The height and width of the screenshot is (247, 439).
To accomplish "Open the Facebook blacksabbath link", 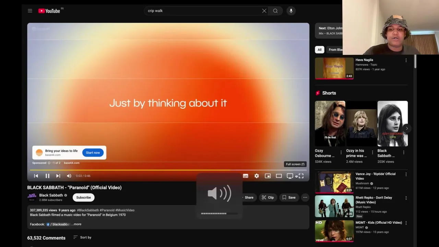I will (x=58, y=224).
